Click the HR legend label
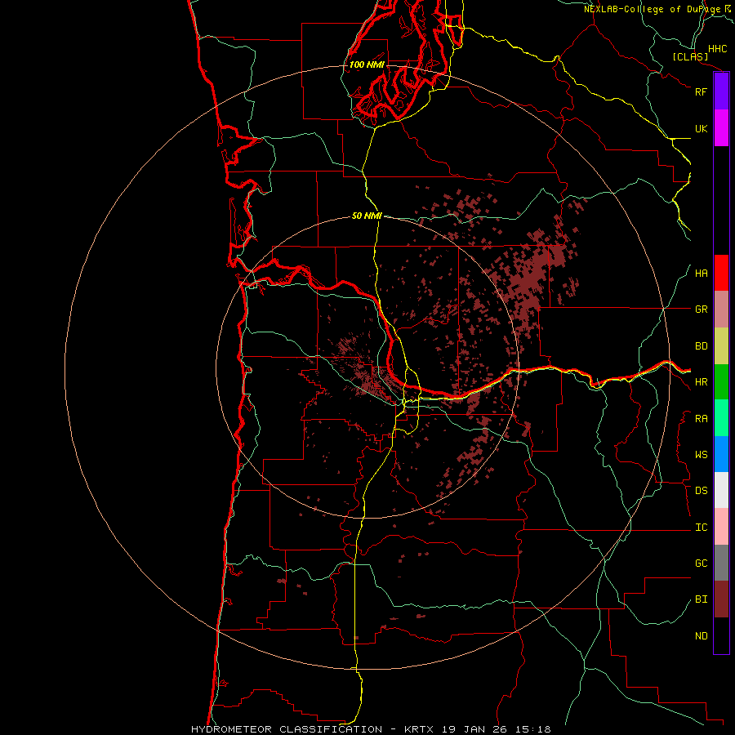Screen dimensions: 735x735 [701, 382]
